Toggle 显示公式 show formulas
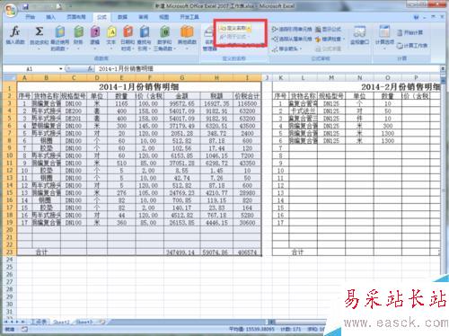 [329, 30]
